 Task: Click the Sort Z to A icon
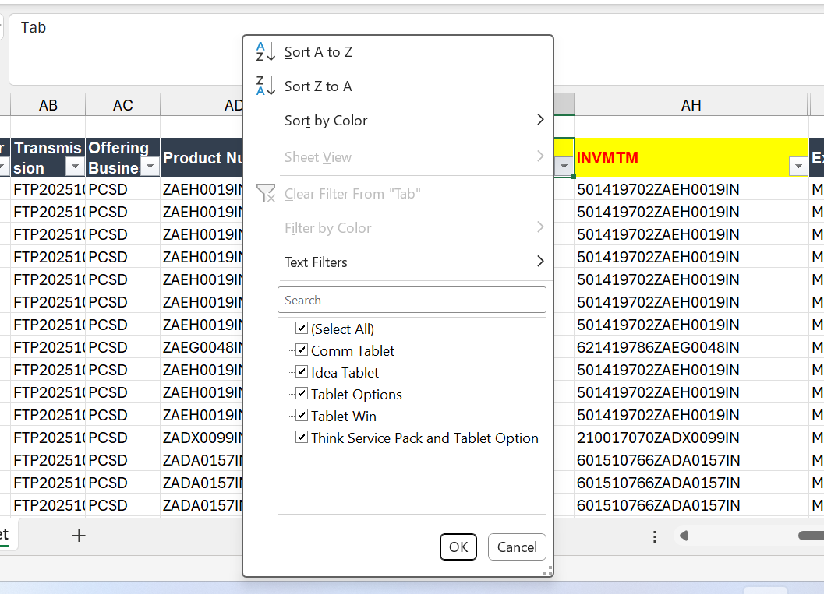point(266,86)
